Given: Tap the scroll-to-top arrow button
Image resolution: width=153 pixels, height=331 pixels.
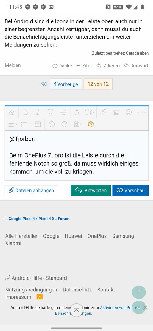Looking at the screenshot, I should (x=139, y=292).
